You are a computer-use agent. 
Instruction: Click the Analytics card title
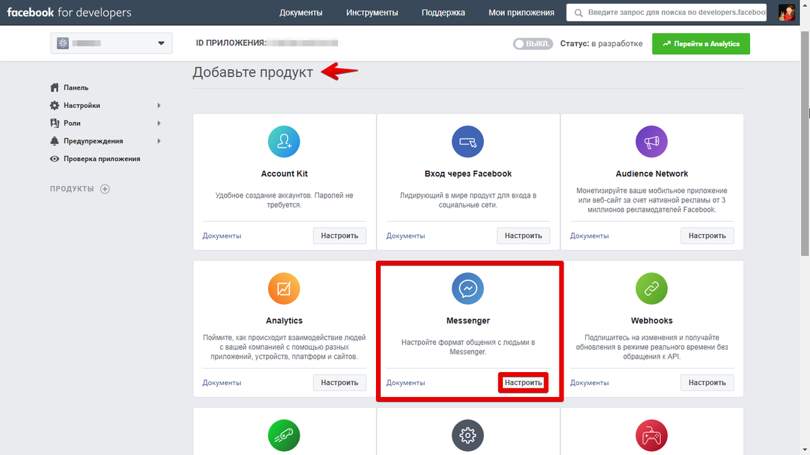coord(284,321)
